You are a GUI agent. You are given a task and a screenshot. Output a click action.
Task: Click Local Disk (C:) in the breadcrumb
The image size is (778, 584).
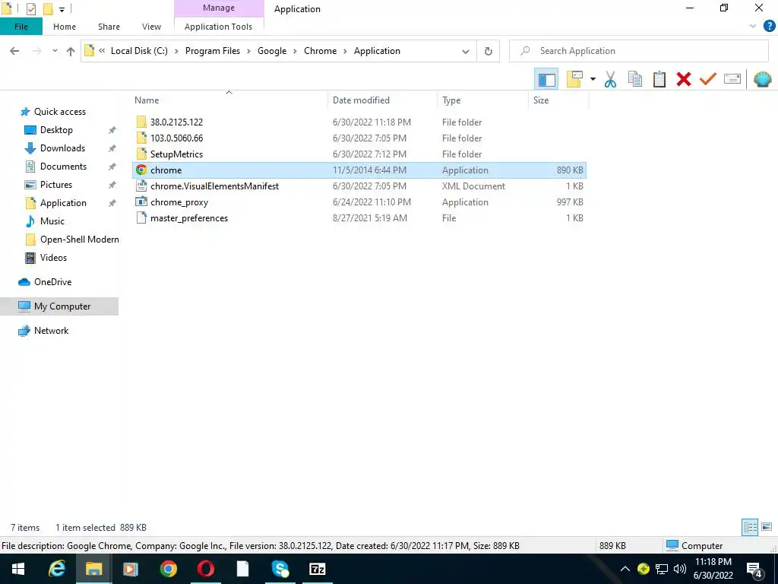click(140, 51)
